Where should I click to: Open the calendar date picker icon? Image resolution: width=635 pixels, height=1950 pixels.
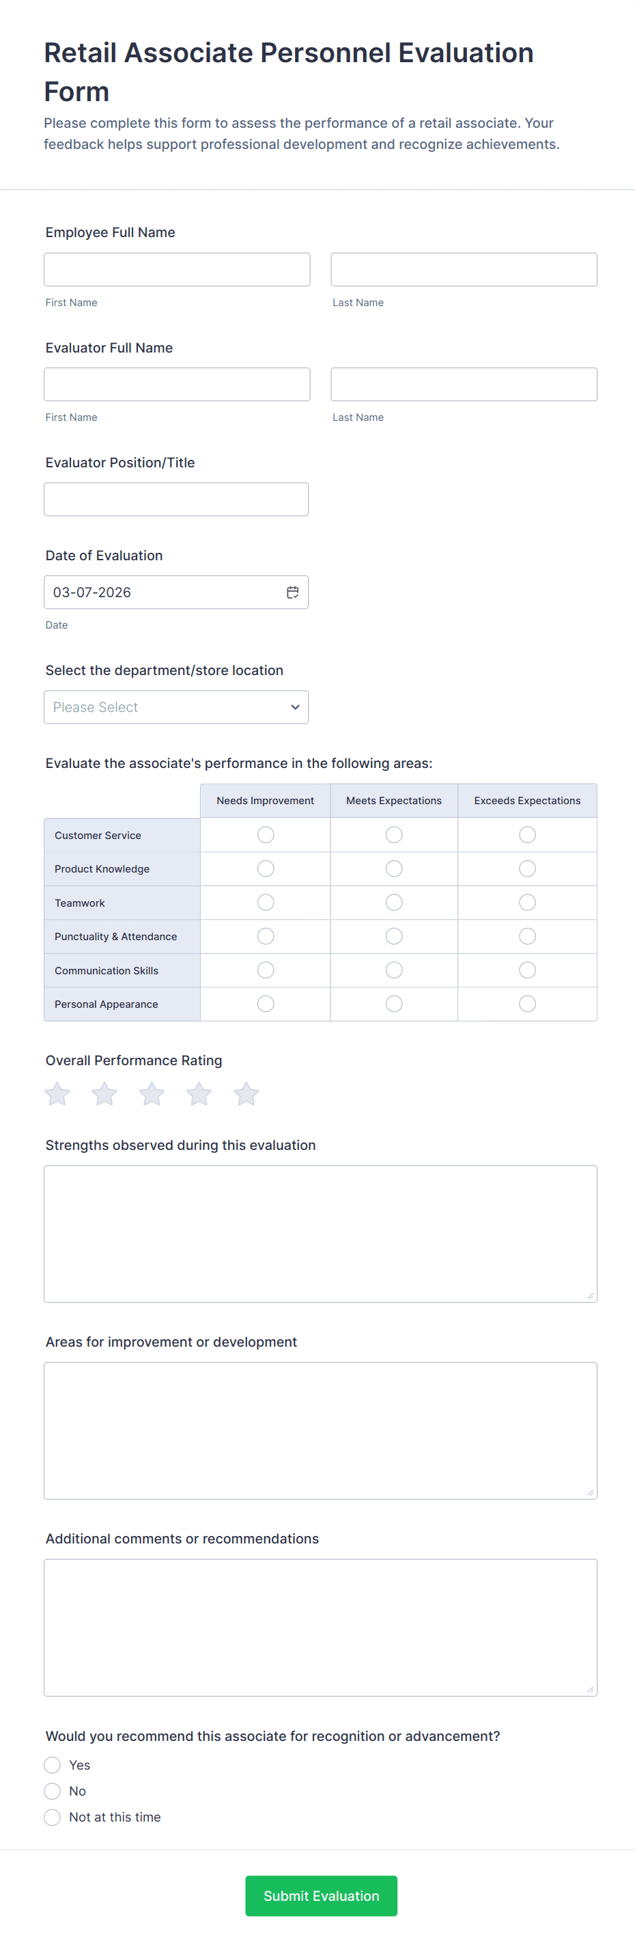point(292,592)
